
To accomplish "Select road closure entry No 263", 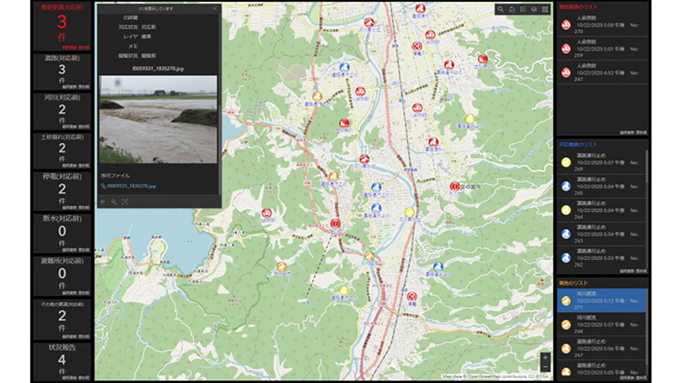I will click(601, 234).
